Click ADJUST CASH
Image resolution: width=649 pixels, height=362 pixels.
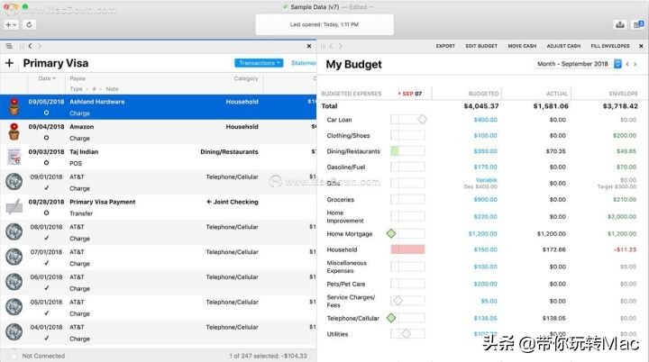[x=563, y=46]
